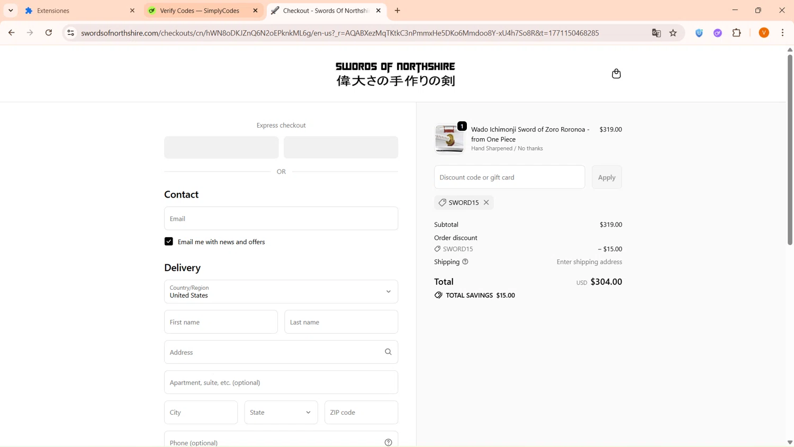
Task: Open the tab search dropdown arrow
Action: 11,11
